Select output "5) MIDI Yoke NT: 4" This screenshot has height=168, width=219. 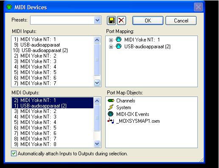click(x=53, y=122)
